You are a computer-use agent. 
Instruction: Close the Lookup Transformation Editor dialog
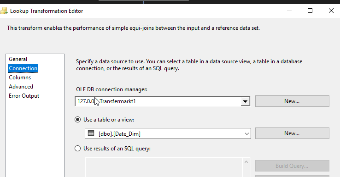pos(331,11)
